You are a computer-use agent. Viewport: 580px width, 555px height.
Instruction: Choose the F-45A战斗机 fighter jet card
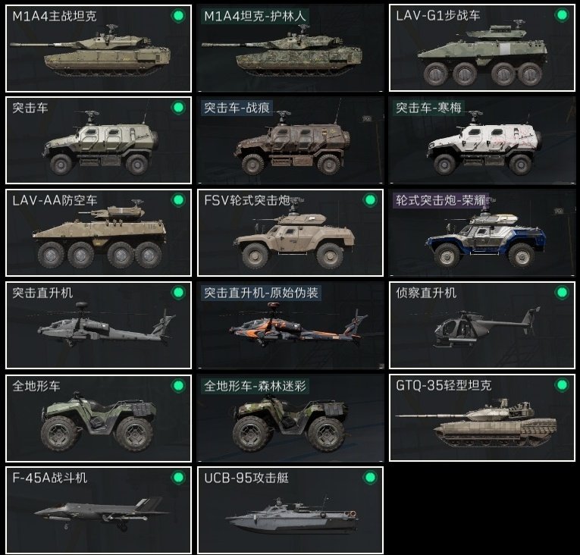point(99,510)
